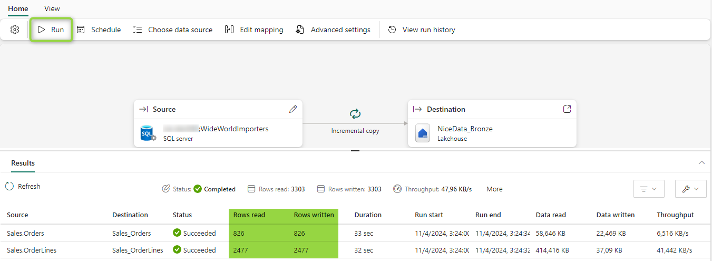Run the copy job
This screenshot has height=261, width=712.
coord(51,30)
